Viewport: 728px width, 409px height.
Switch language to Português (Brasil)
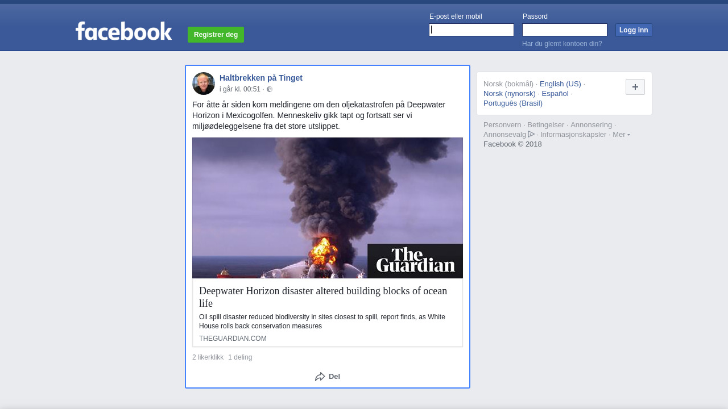click(513, 103)
